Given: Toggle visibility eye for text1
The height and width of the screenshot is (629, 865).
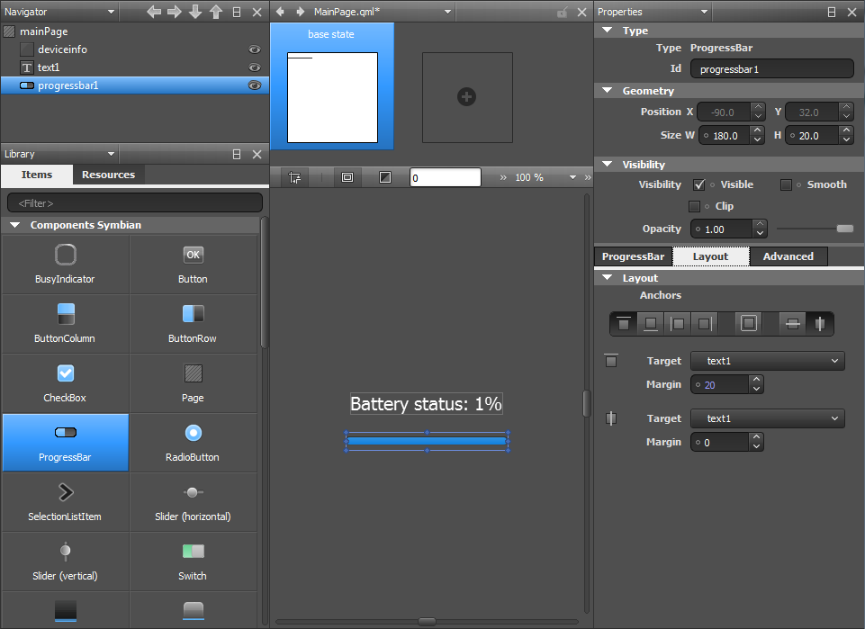Looking at the screenshot, I should coord(255,67).
